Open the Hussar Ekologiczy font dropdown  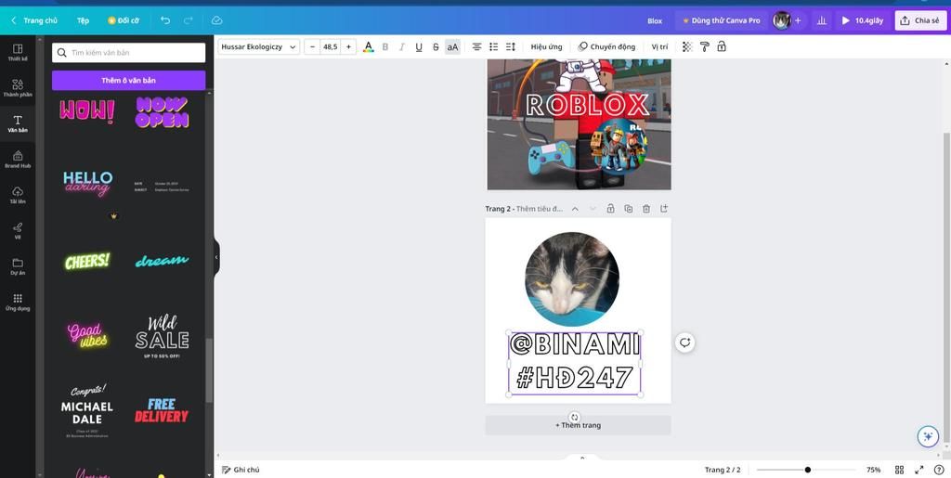(259, 46)
